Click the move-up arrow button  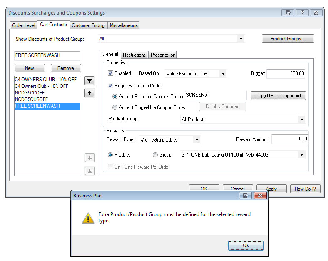pyautogui.click(x=89, y=93)
